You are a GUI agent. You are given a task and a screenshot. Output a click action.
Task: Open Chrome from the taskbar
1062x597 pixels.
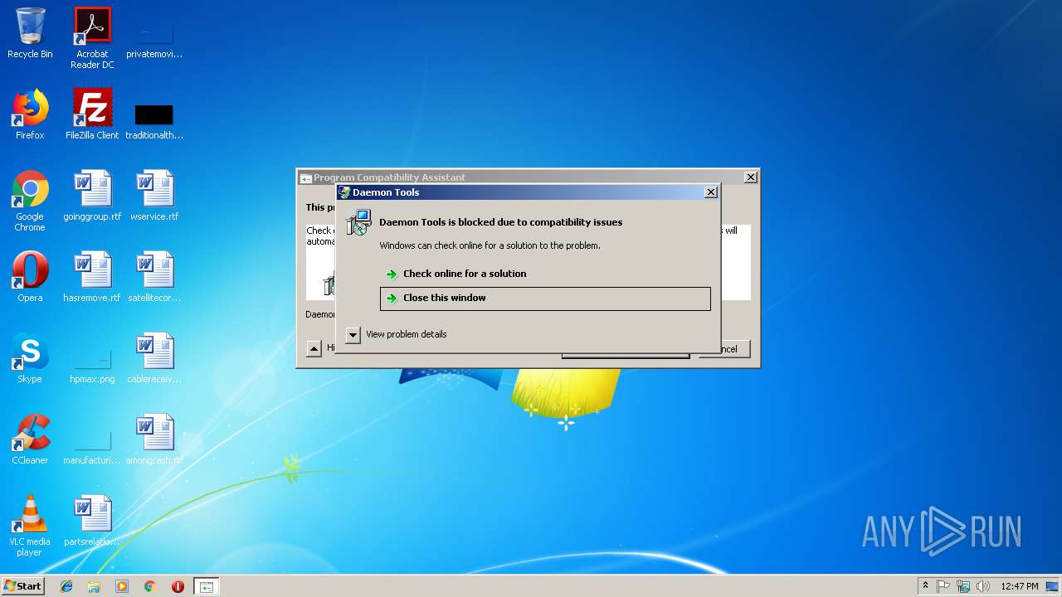pyautogui.click(x=150, y=586)
